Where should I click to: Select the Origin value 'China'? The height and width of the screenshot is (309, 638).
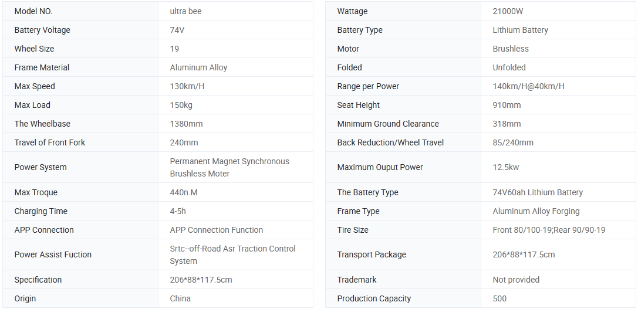click(x=180, y=298)
